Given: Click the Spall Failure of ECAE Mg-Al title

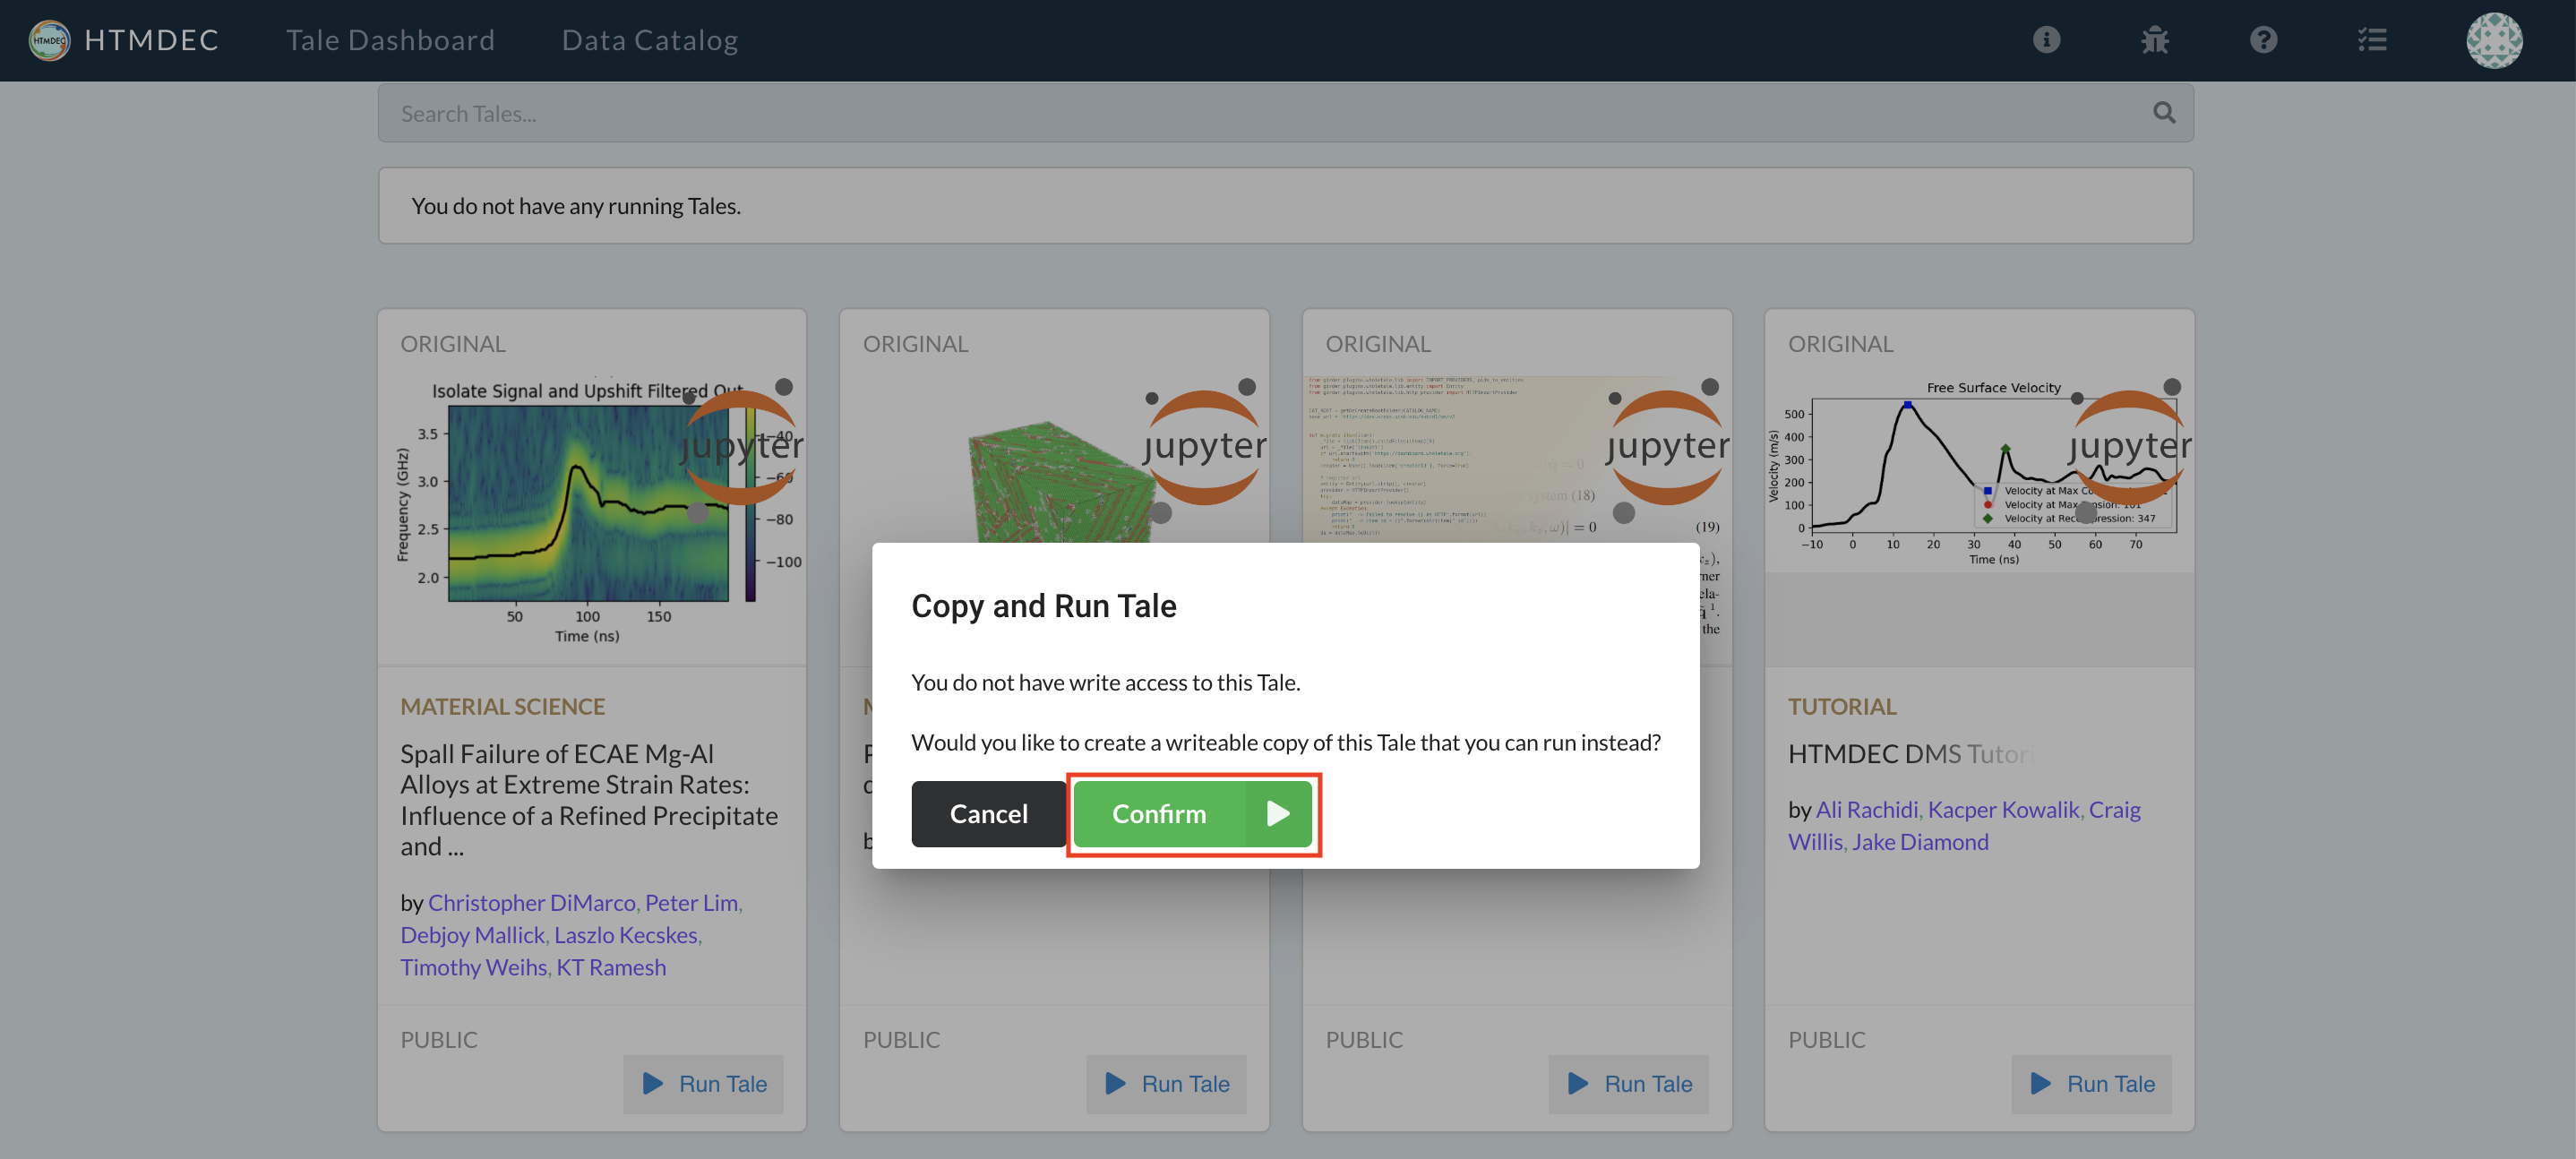Looking at the screenshot, I should click(x=588, y=799).
